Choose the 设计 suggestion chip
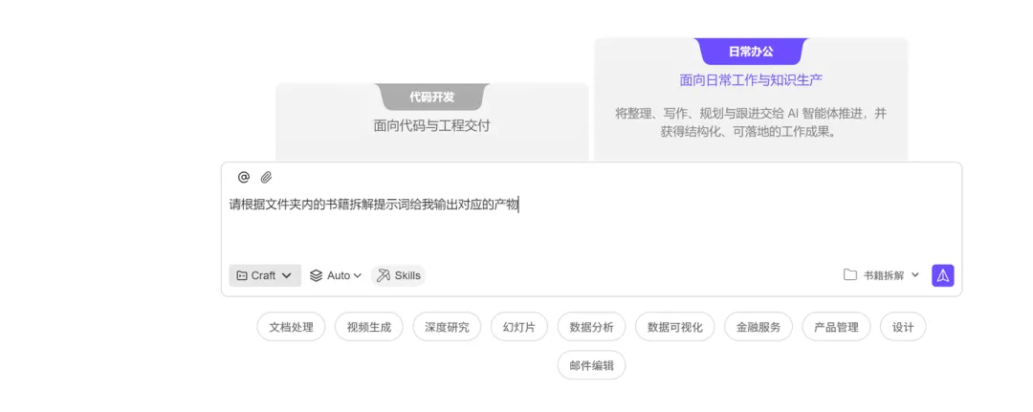1033x412 pixels. click(x=903, y=327)
